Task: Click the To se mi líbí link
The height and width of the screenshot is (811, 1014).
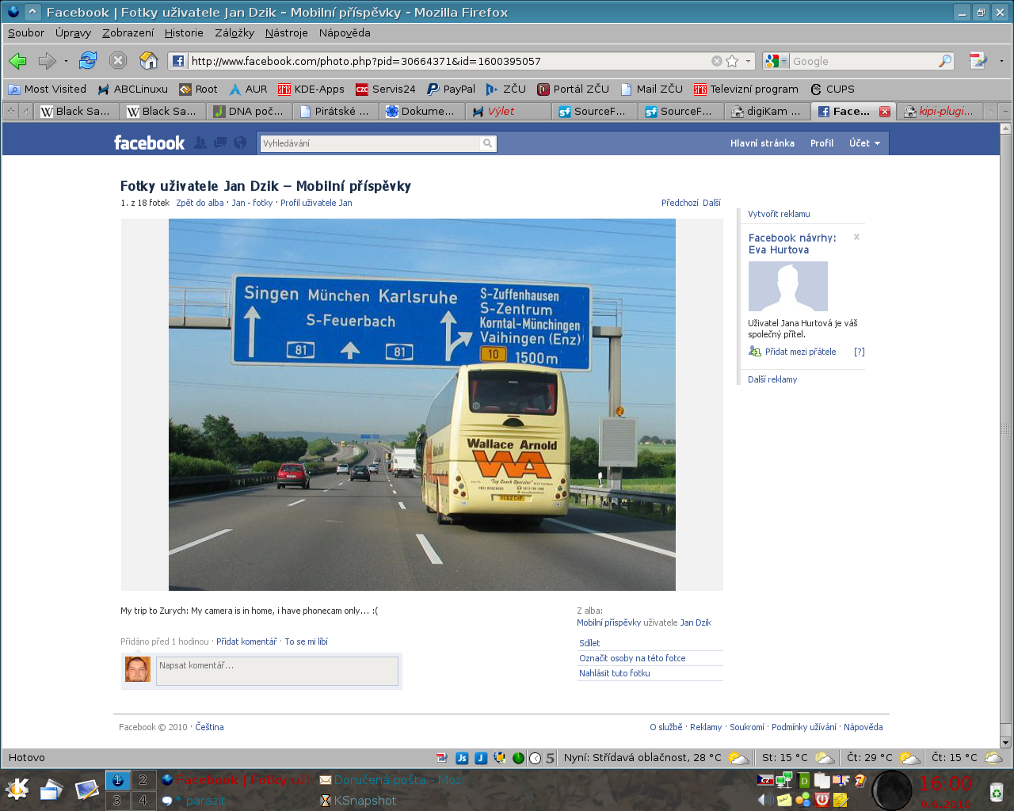Action: tap(306, 642)
